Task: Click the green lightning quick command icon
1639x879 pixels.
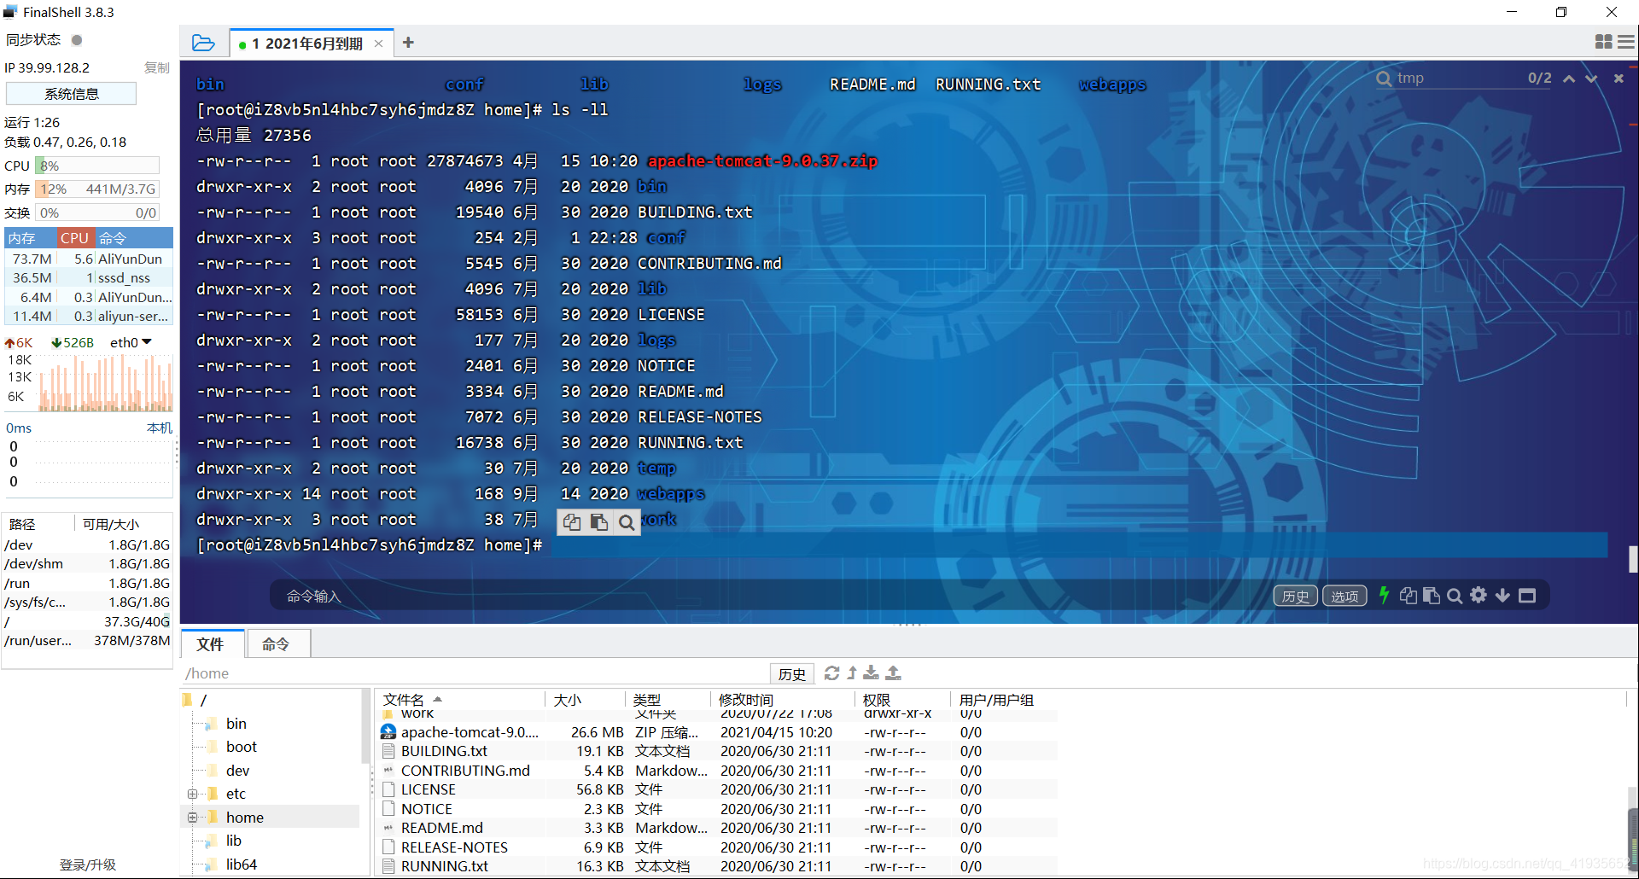Action: 1384,596
